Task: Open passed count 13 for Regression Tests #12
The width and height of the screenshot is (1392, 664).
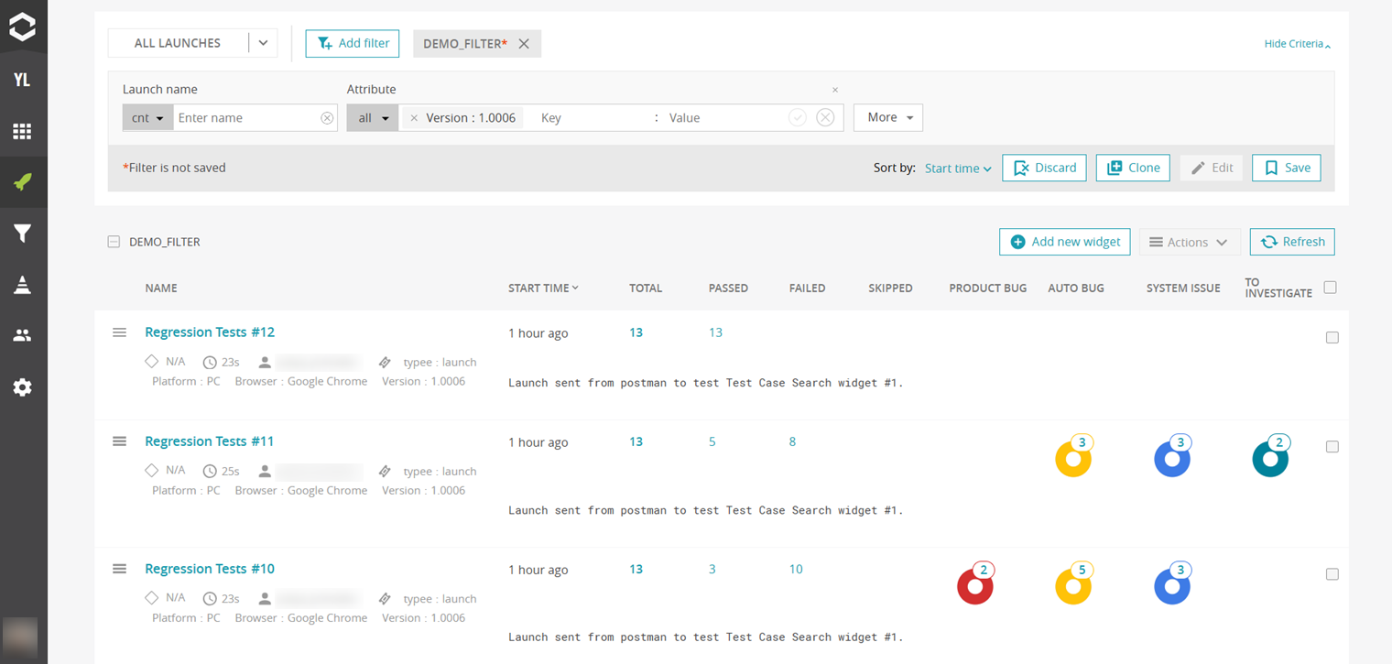Action: point(715,332)
